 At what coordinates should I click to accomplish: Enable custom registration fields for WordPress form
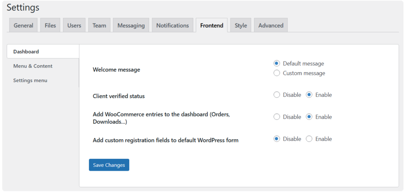[x=309, y=139]
